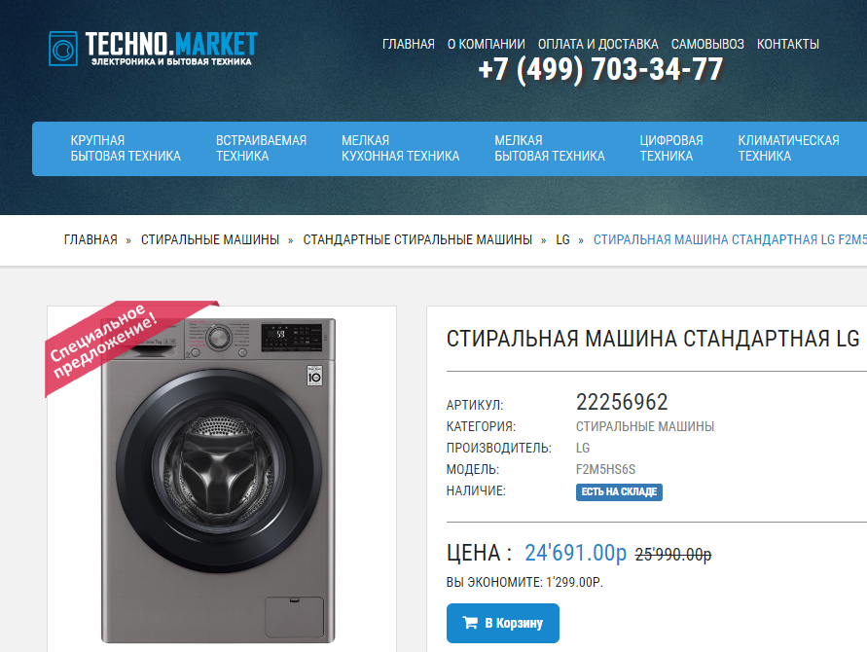Click the cart icon in В Корзину button
867x652 pixels.
pyautogui.click(x=470, y=623)
